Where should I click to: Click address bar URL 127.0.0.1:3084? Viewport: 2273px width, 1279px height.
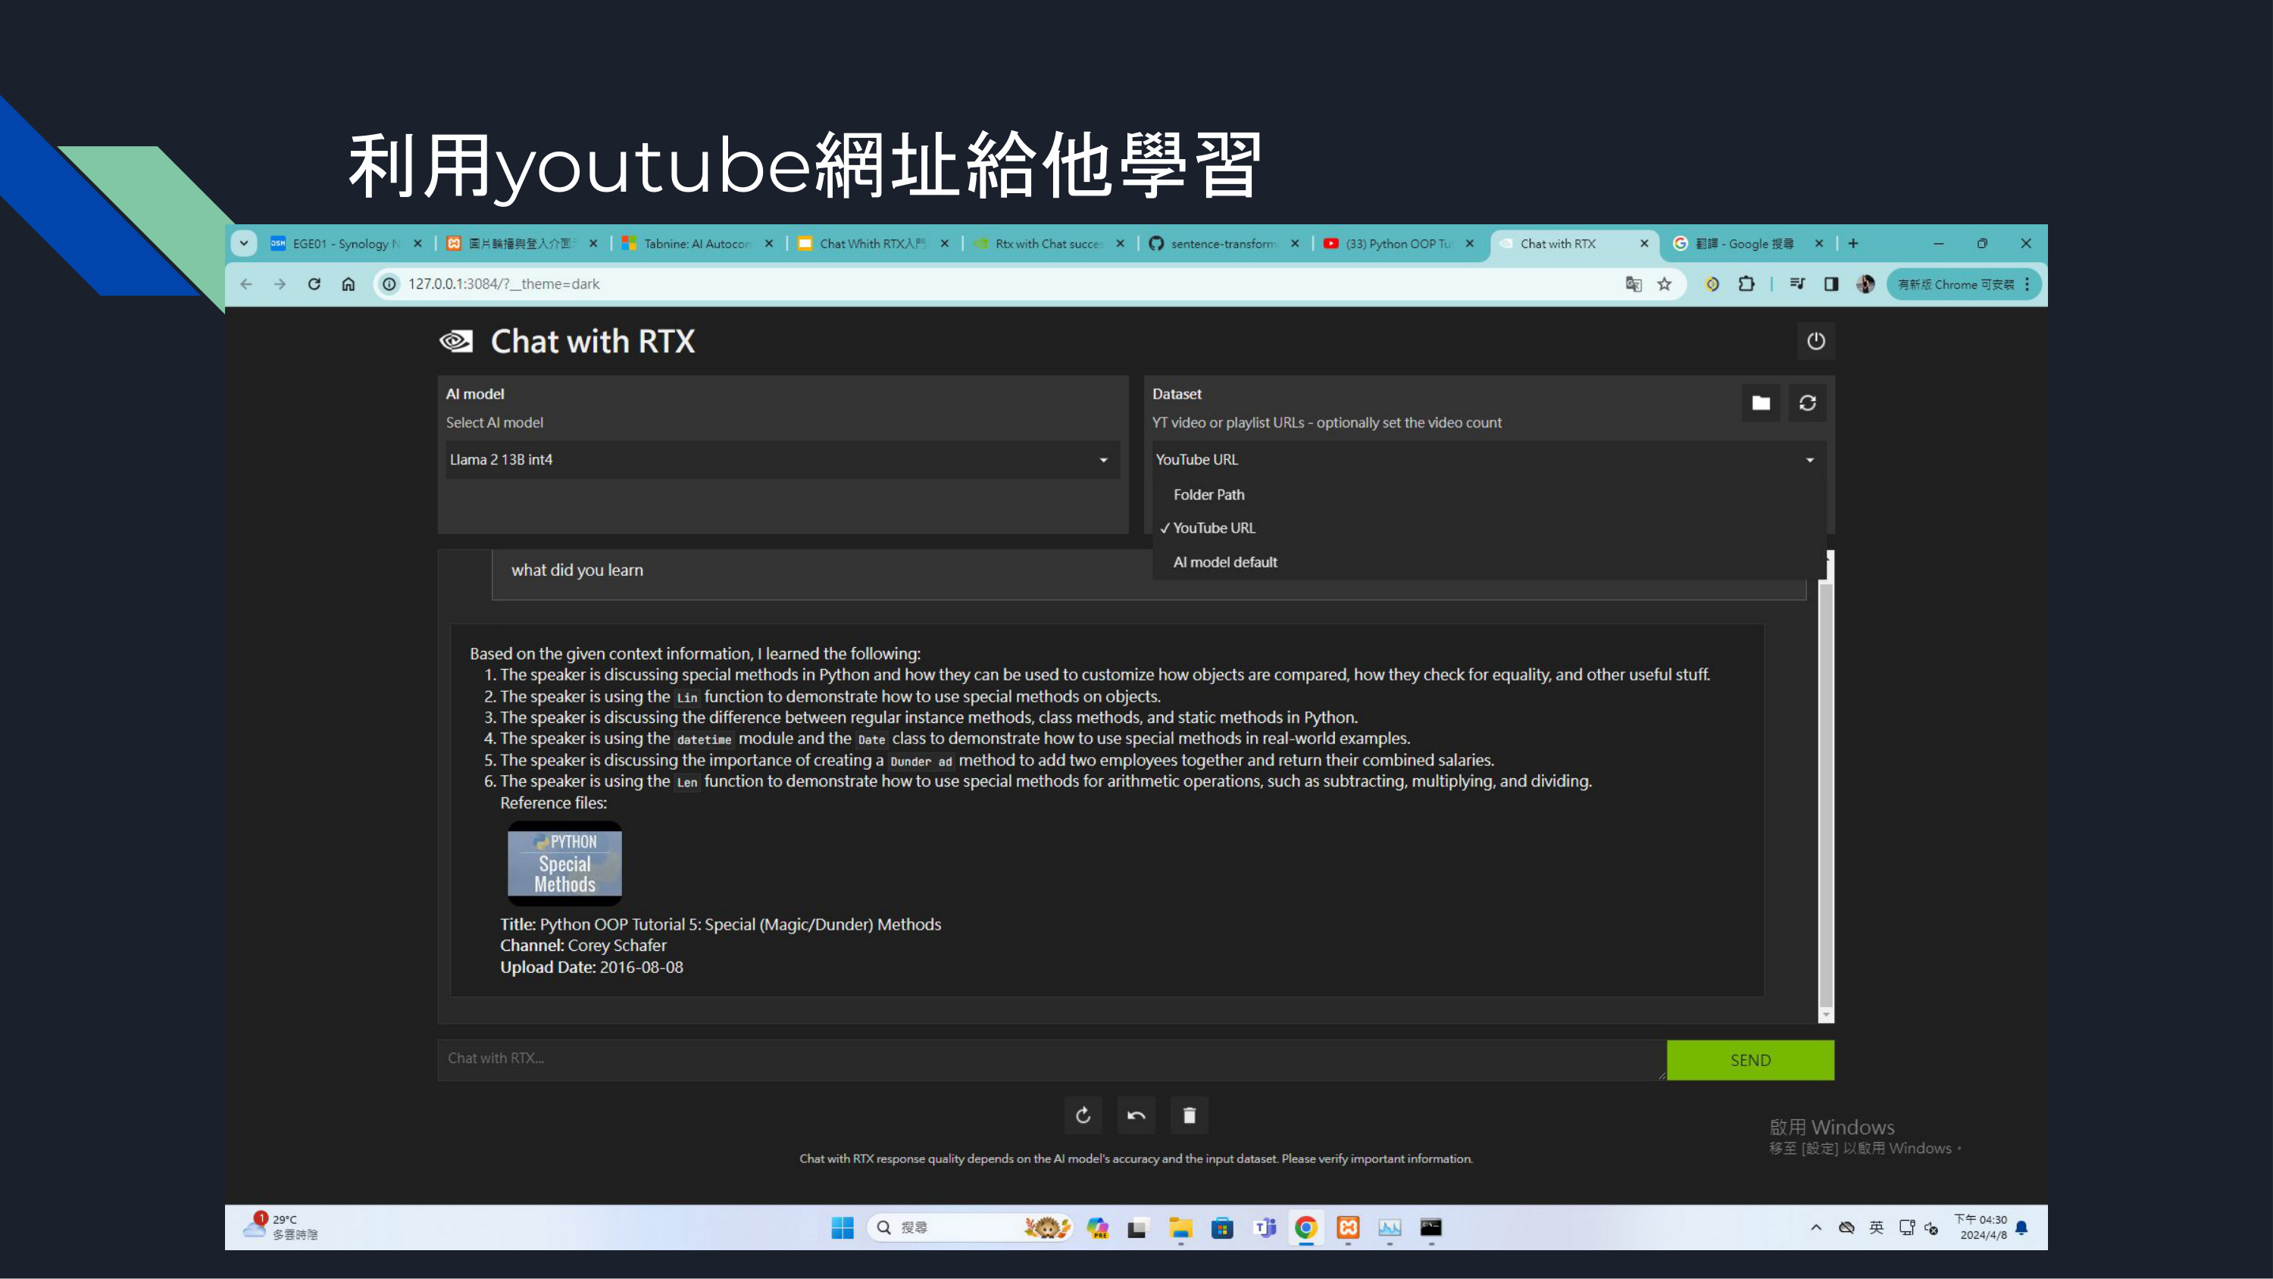tap(503, 284)
